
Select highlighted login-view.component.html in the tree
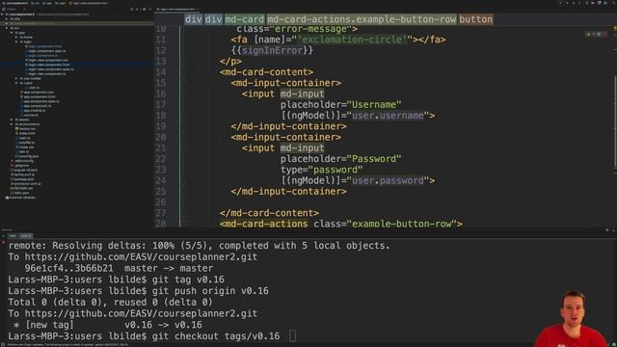[49, 65]
